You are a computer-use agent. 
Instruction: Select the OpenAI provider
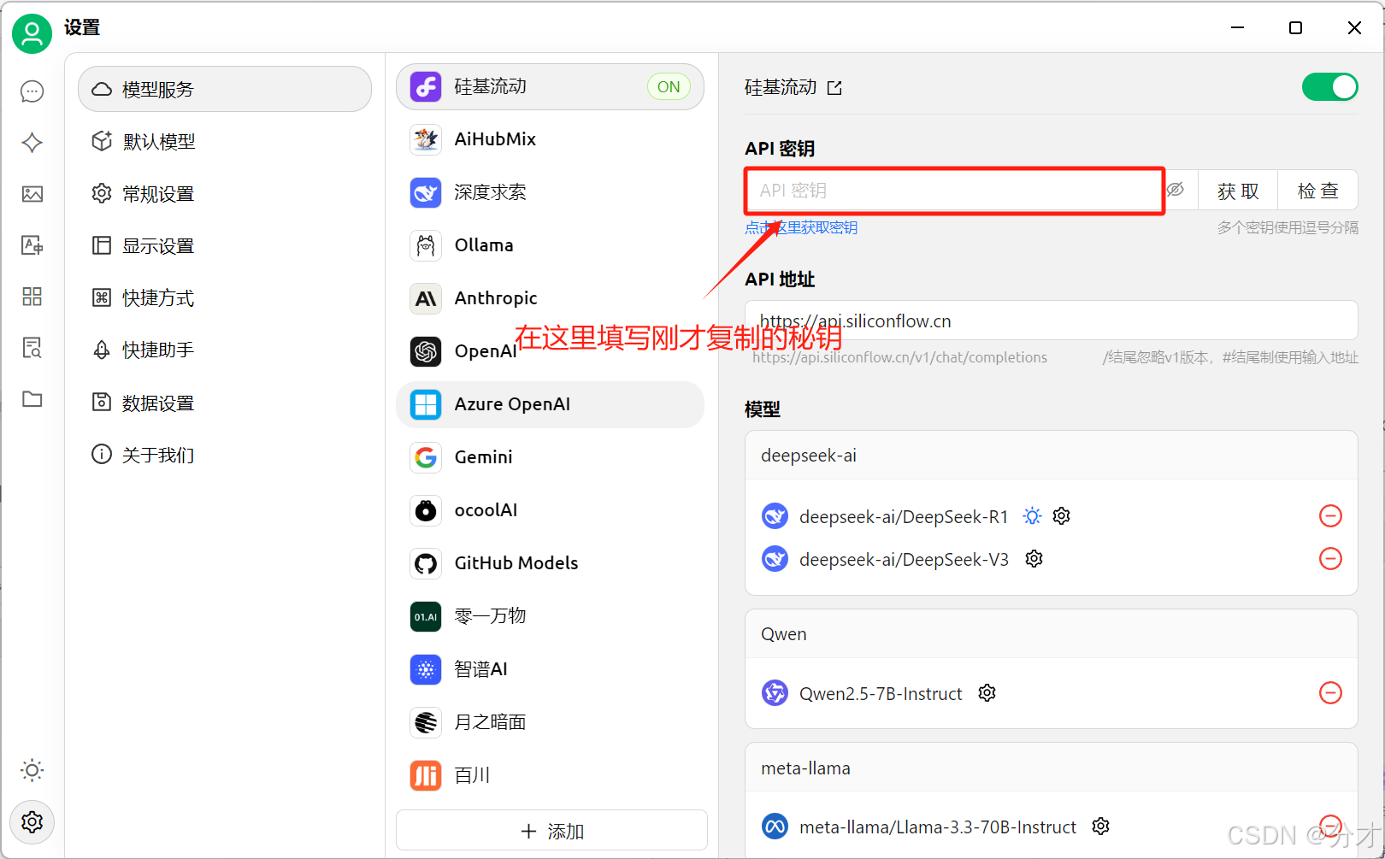pyautogui.click(x=550, y=351)
